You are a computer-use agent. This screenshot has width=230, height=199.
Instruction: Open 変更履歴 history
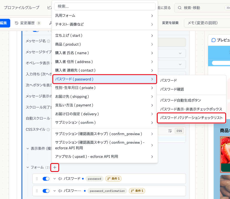[x=28, y=23]
